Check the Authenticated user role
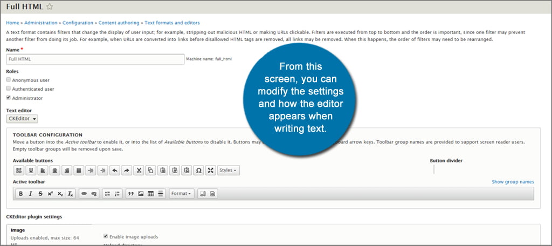The height and width of the screenshot is (246, 552). [x=9, y=89]
